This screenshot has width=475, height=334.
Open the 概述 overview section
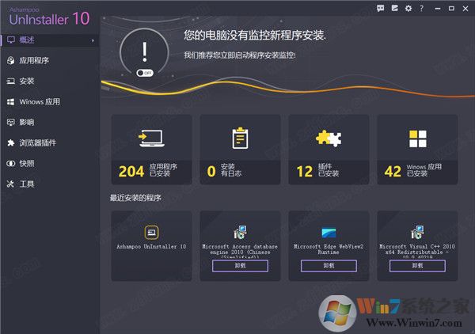[x=50, y=40]
